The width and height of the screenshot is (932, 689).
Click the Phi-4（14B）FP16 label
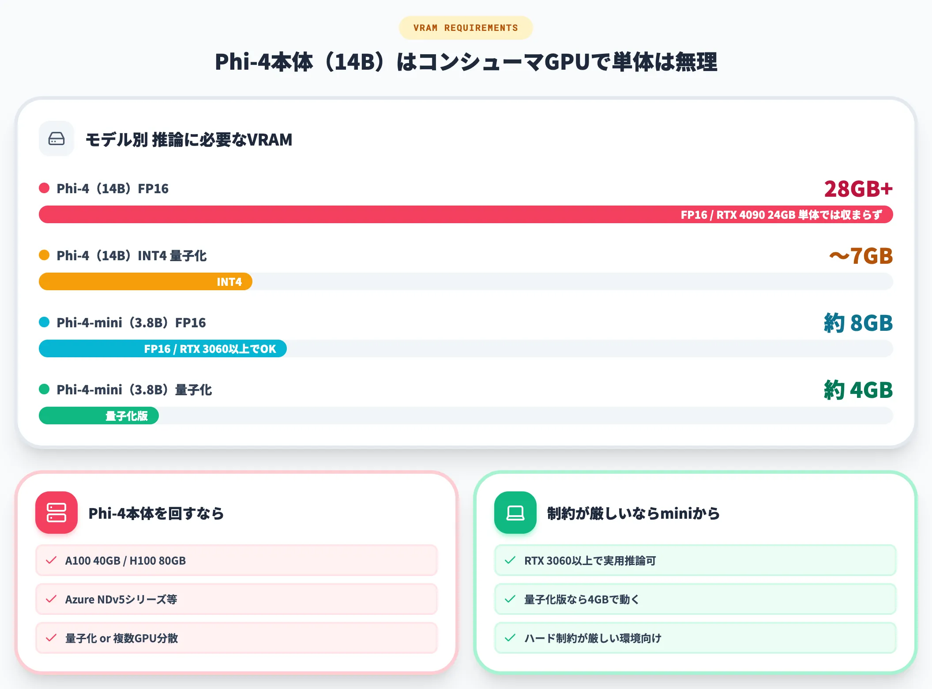[113, 188]
